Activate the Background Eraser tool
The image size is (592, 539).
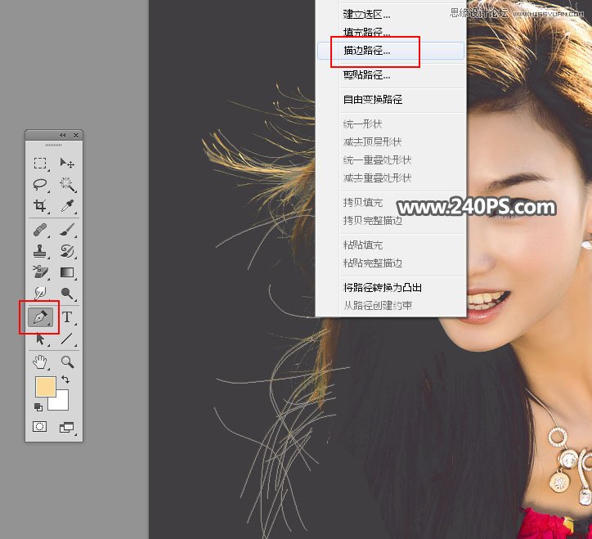click(x=40, y=272)
